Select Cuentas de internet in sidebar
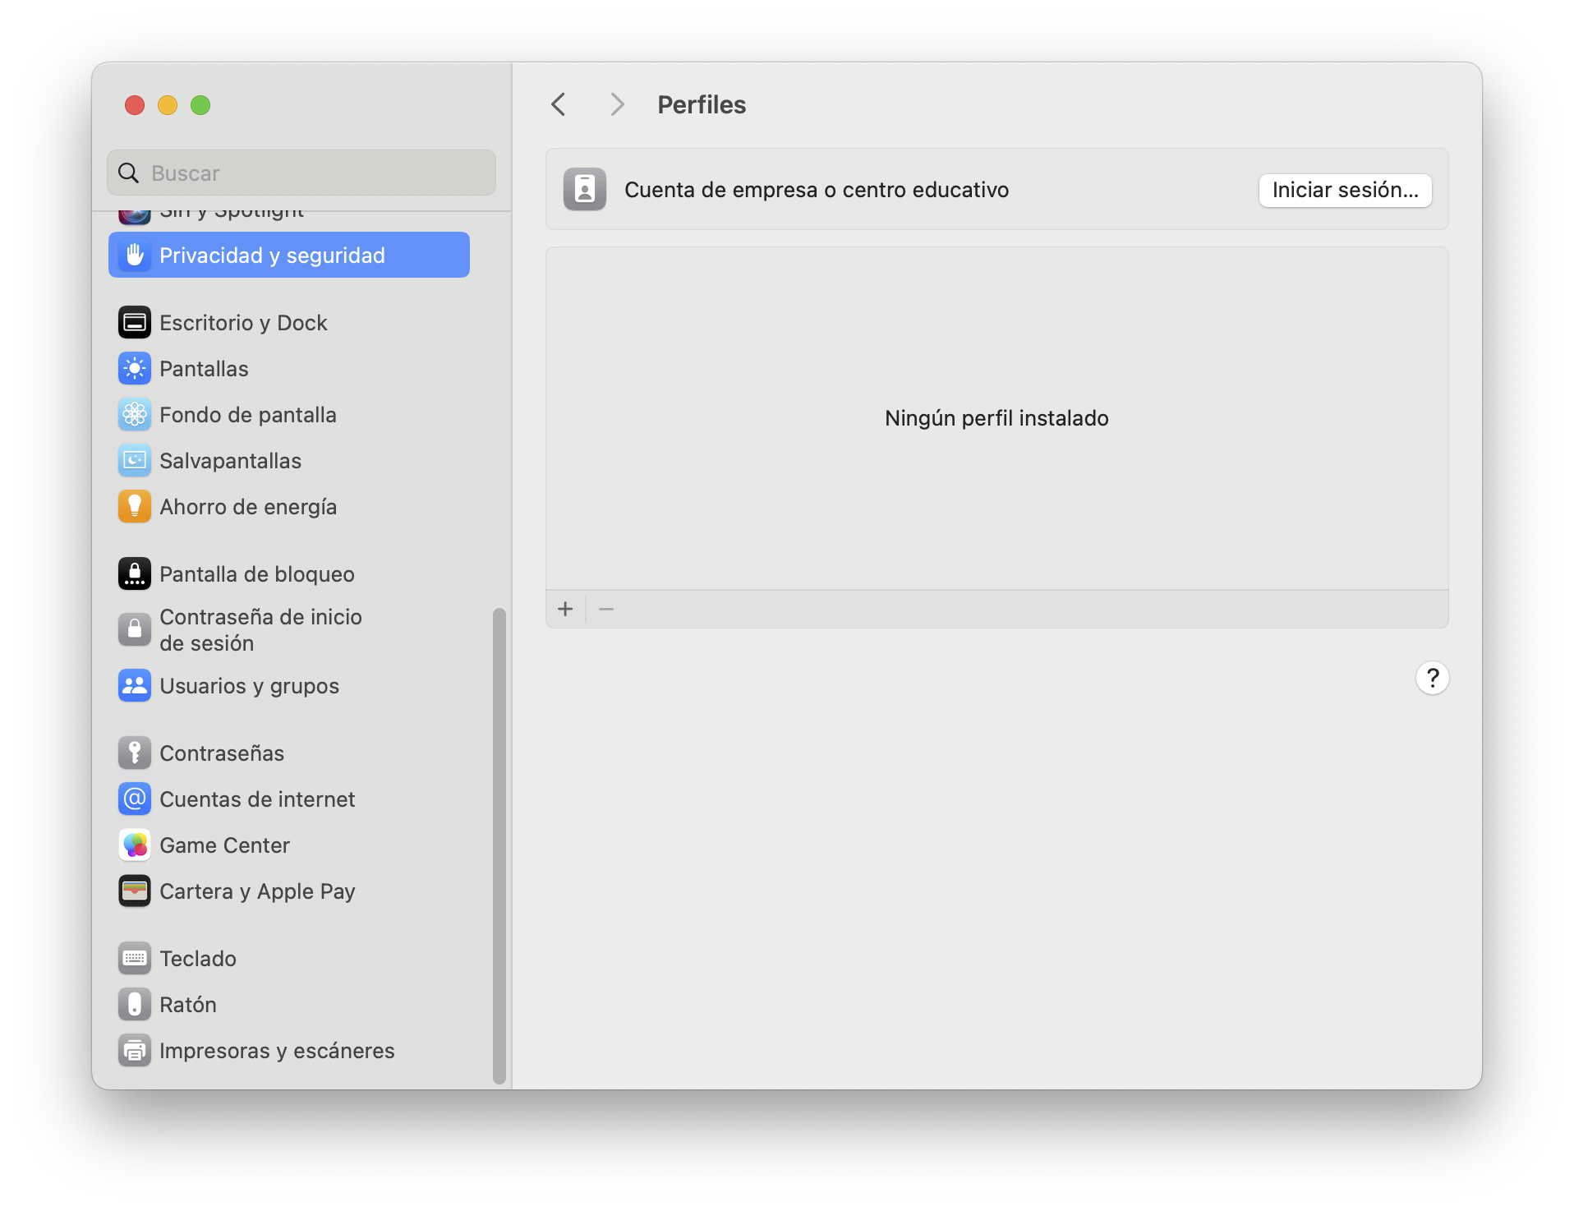The height and width of the screenshot is (1211, 1574). tap(256, 799)
